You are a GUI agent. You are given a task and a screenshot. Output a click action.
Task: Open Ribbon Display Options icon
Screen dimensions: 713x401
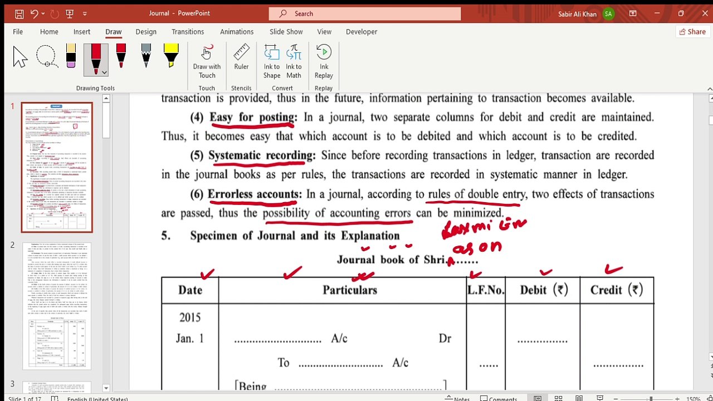point(633,13)
